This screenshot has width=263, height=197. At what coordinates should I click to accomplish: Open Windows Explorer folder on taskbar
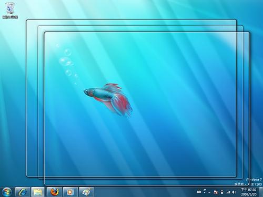[x=38, y=192]
